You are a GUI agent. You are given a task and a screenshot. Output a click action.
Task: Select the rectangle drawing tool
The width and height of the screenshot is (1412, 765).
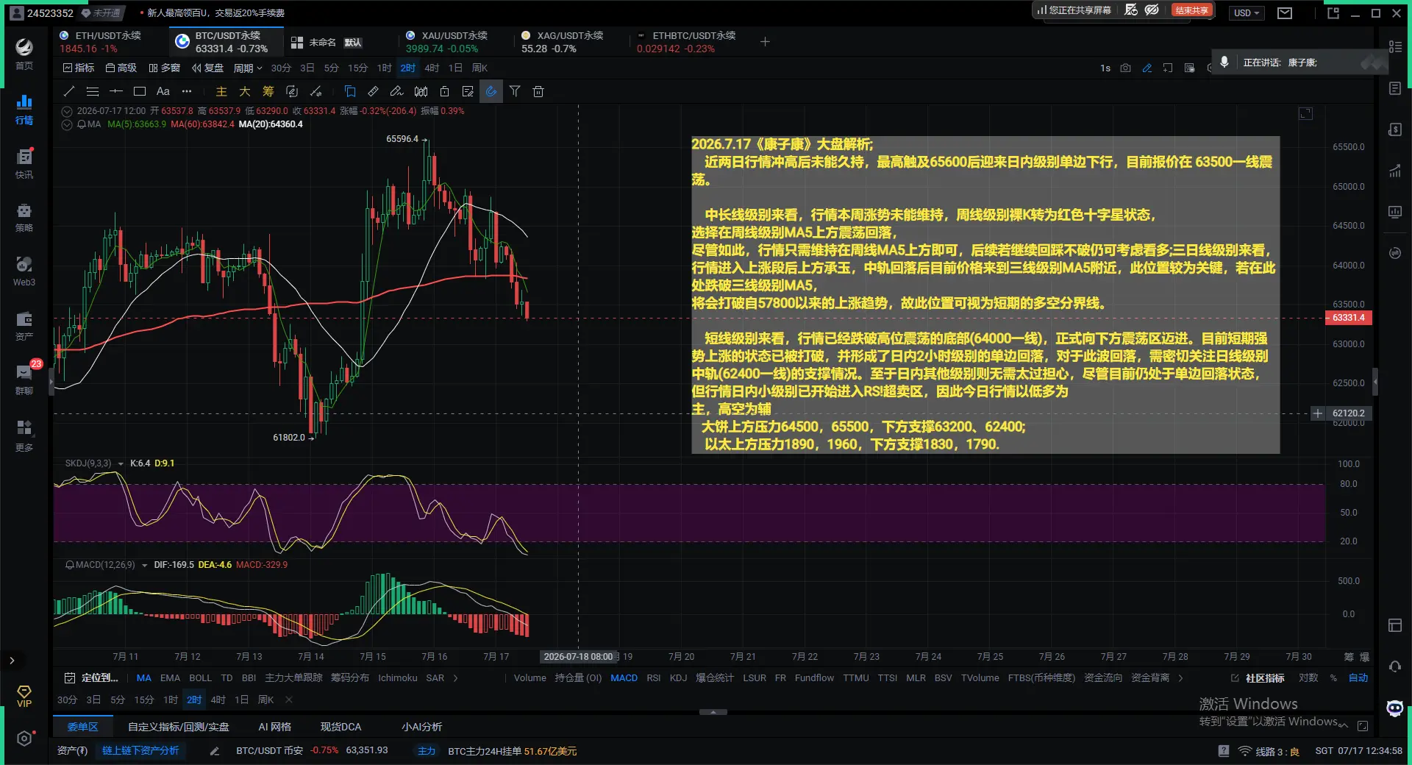click(x=140, y=91)
